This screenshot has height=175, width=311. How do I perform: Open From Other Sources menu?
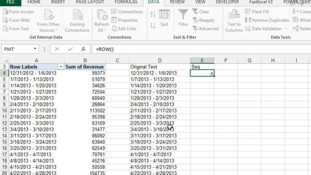48,20
